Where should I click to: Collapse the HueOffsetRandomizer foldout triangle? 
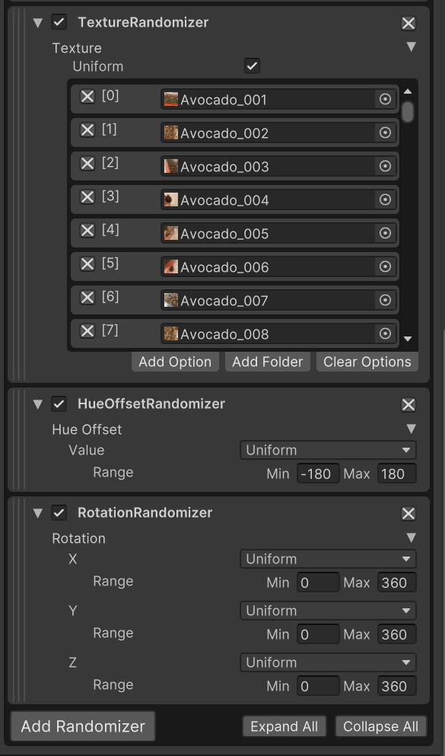point(38,404)
